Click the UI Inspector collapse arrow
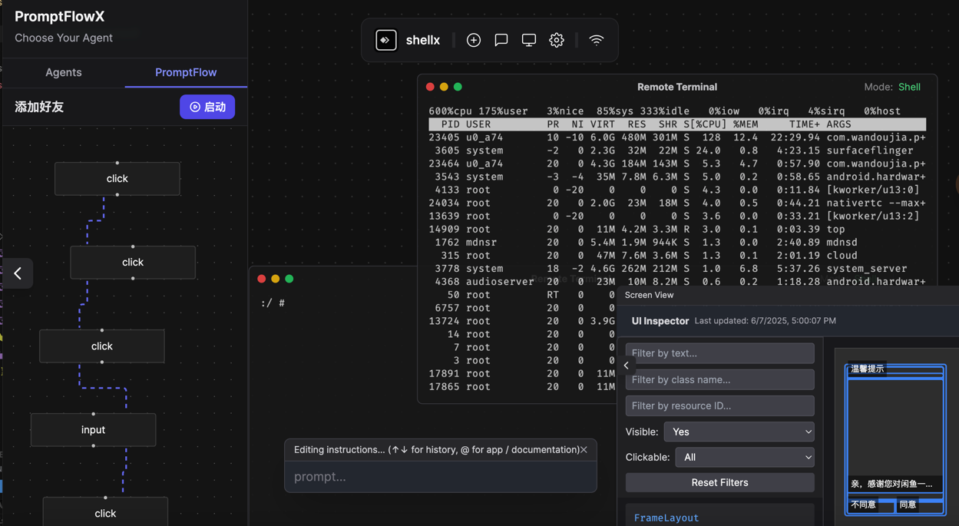The width and height of the screenshot is (959, 526). click(626, 366)
